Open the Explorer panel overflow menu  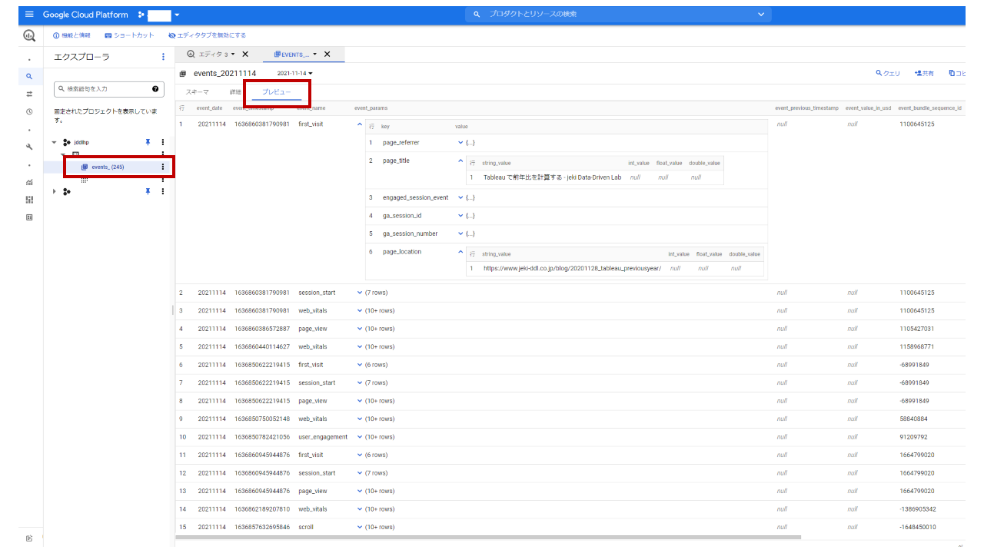point(162,56)
